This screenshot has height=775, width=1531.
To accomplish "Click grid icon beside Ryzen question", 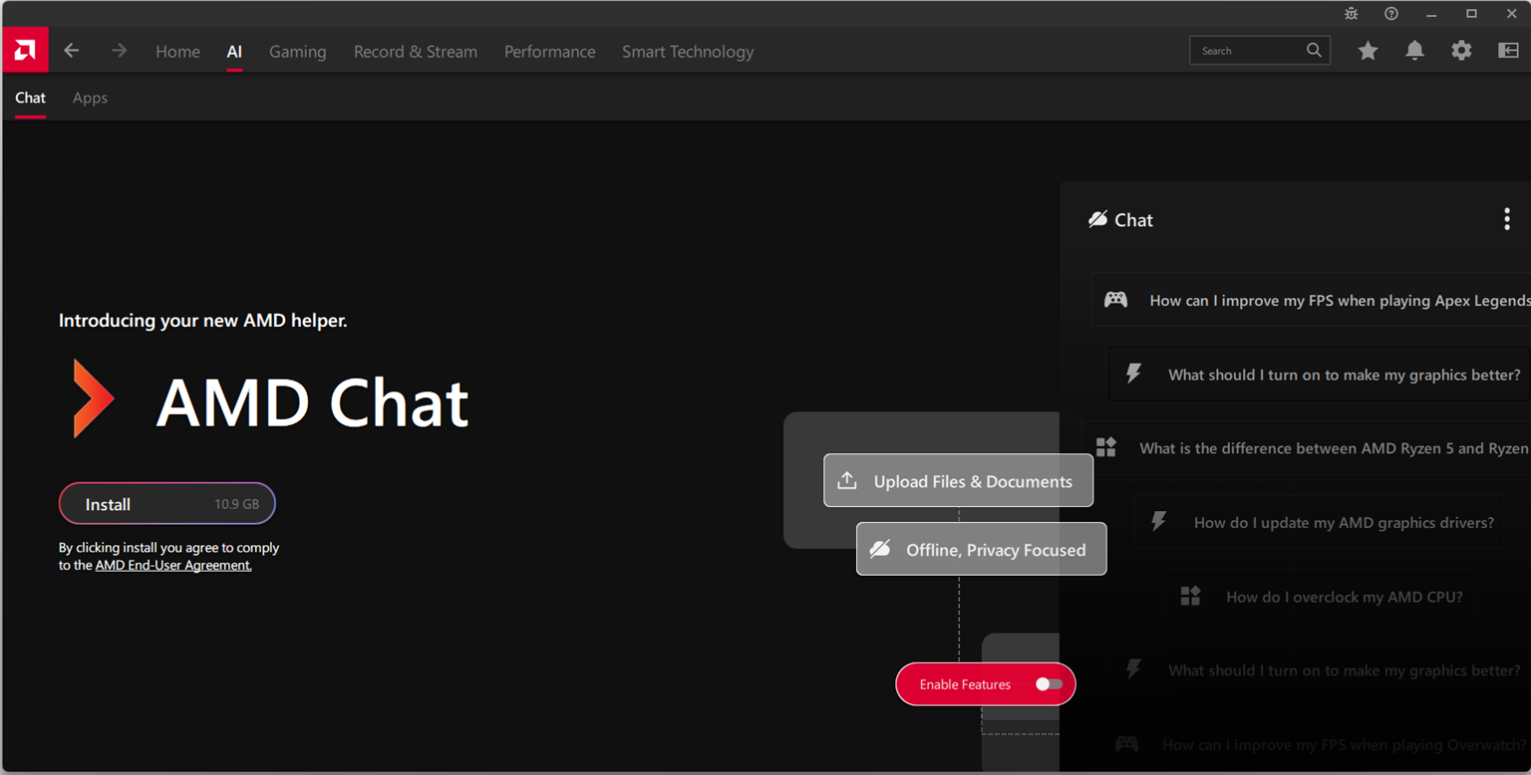I will click(1106, 447).
